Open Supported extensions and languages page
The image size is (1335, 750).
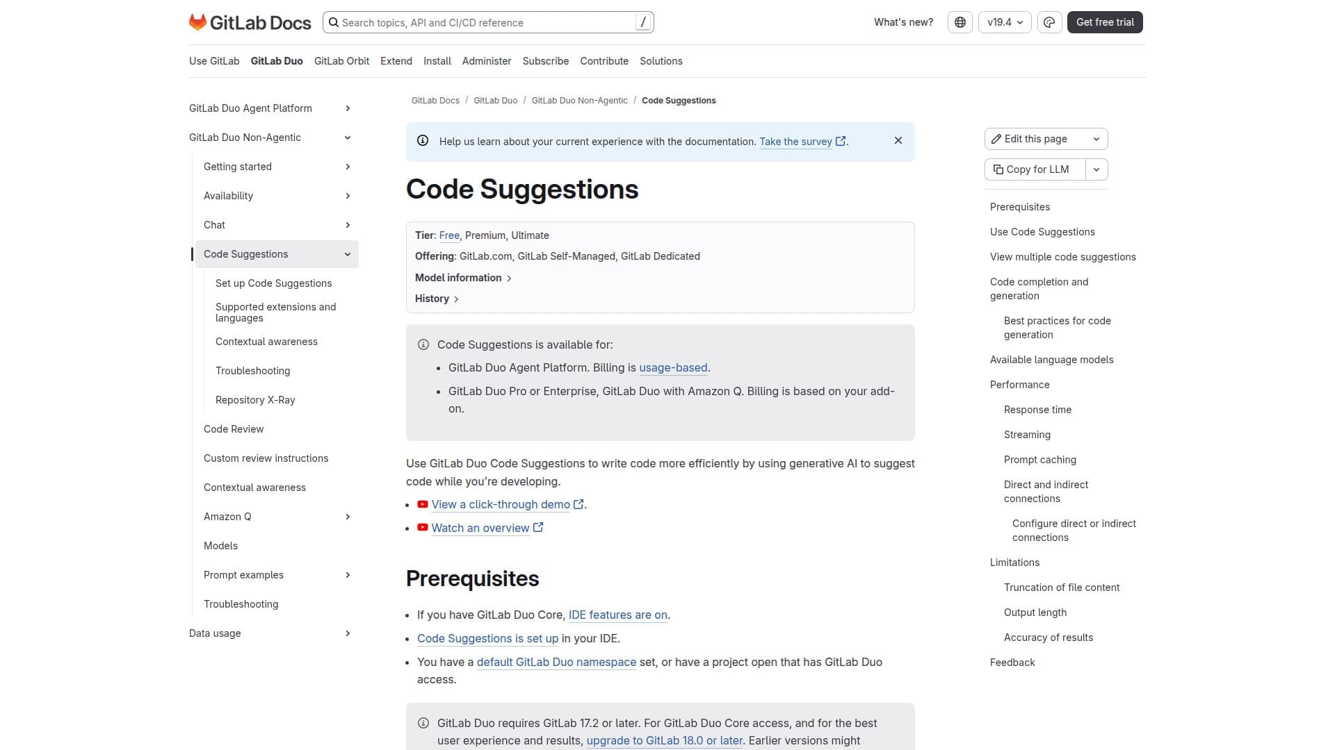pyautogui.click(x=275, y=312)
